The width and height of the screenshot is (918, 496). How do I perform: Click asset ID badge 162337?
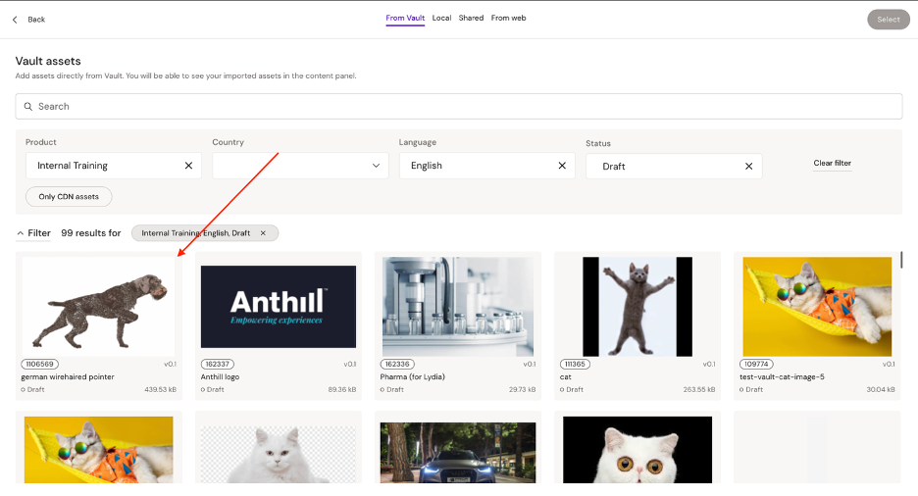click(x=217, y=364)
